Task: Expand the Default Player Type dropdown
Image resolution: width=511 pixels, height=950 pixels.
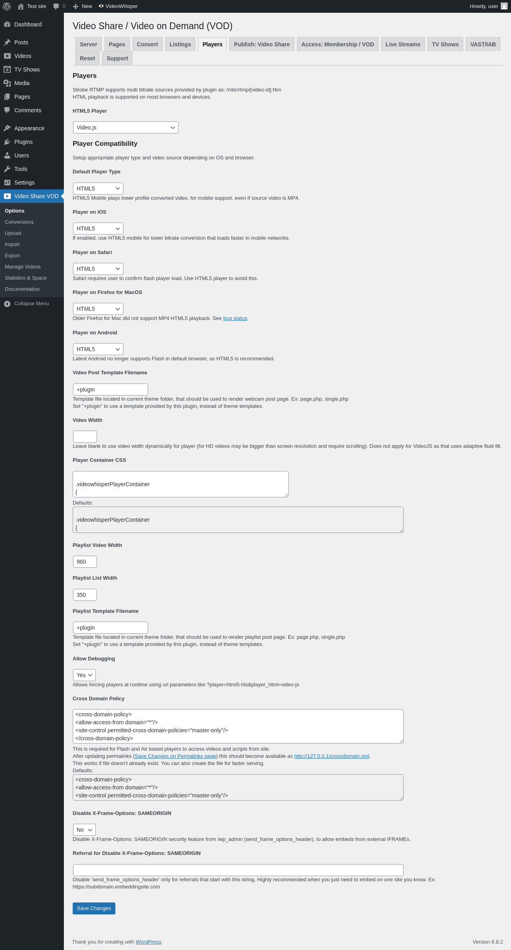Action: point(98,189)
